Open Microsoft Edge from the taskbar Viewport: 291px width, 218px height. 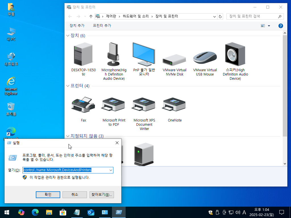[x=35, y=212]
